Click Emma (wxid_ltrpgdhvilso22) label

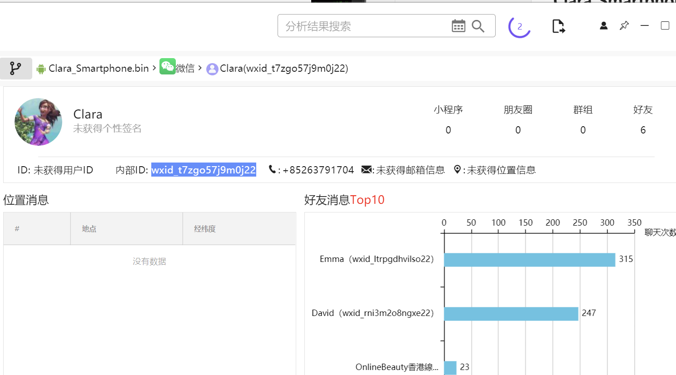[377, 259]
